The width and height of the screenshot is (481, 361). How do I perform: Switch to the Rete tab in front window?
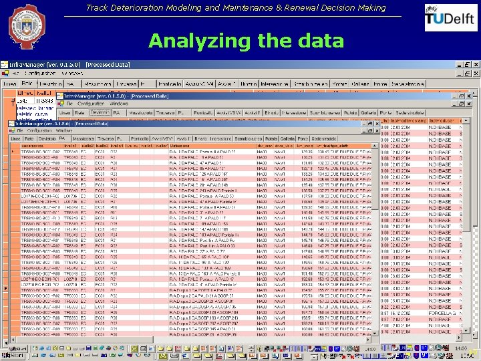tap(29, 139)
